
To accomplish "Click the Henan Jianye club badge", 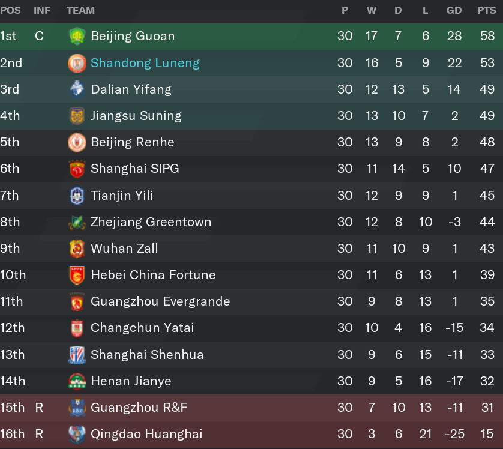I will click(77, 381).
